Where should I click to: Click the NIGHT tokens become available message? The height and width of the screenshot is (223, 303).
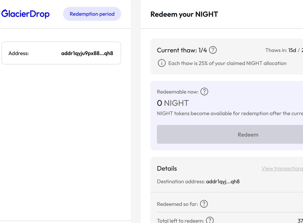click(230, 113)
